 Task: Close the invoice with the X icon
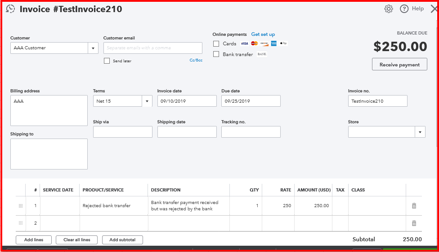pyautogui.click(x=434, y=9)
